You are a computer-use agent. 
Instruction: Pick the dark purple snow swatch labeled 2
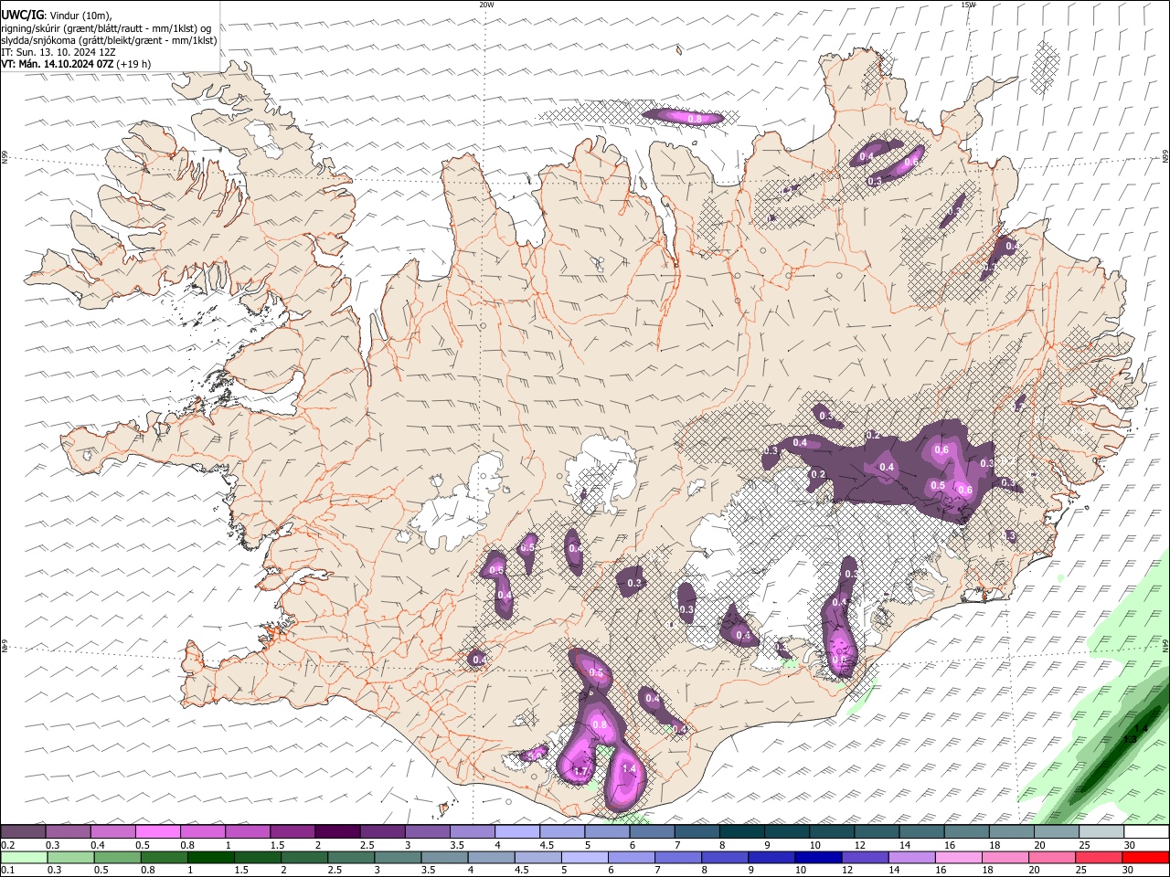pyautogui.click(x=337, y=832)
